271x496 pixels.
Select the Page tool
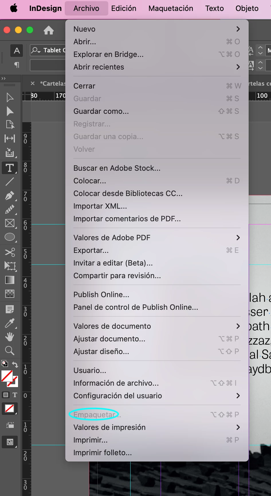click(10, 124)
